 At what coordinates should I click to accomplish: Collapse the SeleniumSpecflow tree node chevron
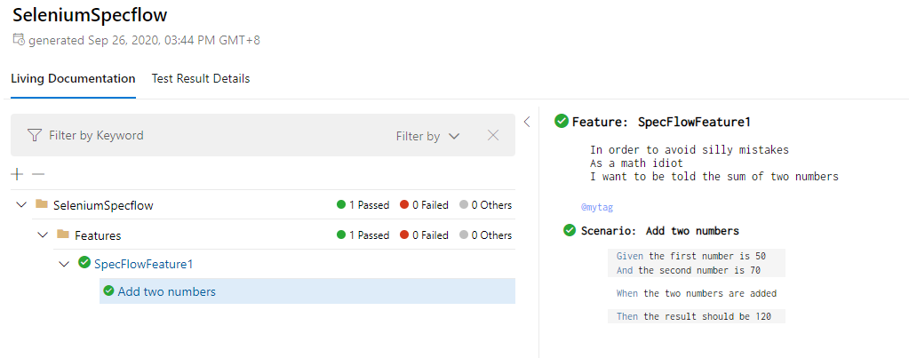(21, 205)
